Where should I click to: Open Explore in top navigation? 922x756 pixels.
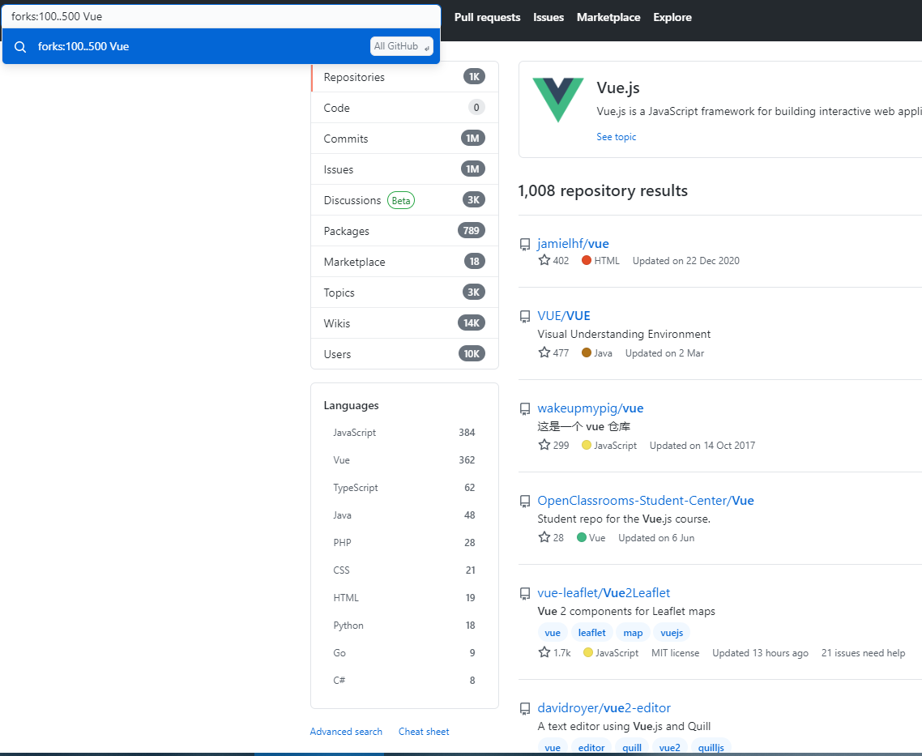pyautogui.click(x=672, y=18)
